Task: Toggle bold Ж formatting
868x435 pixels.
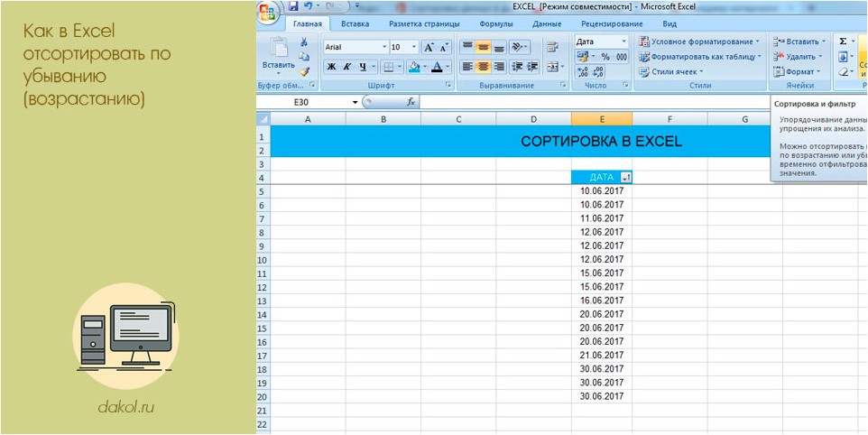Action: click(331, 67)
